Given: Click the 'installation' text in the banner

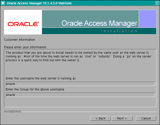Looking at the screenshot, I should [x=119, y=31].
